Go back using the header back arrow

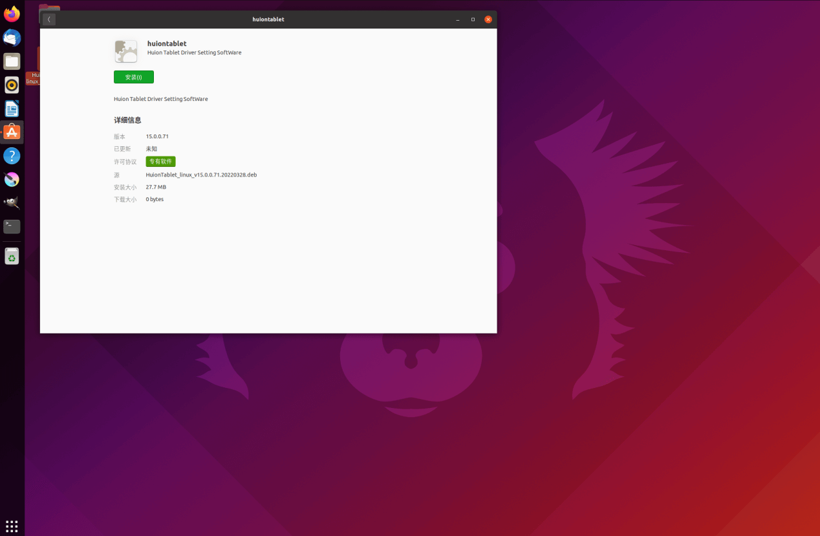tap(49, 19)
